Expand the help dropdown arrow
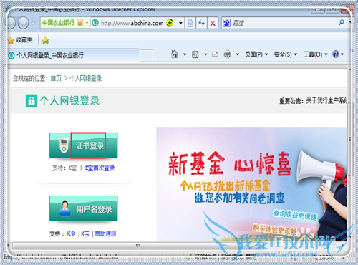Viewport: 358px width, 265px height. pyautogui.click(x=342, y=54)
